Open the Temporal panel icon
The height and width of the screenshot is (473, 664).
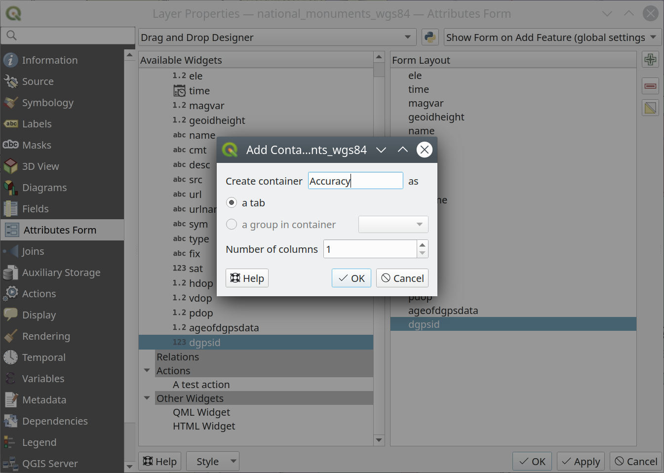pos(9,357)
